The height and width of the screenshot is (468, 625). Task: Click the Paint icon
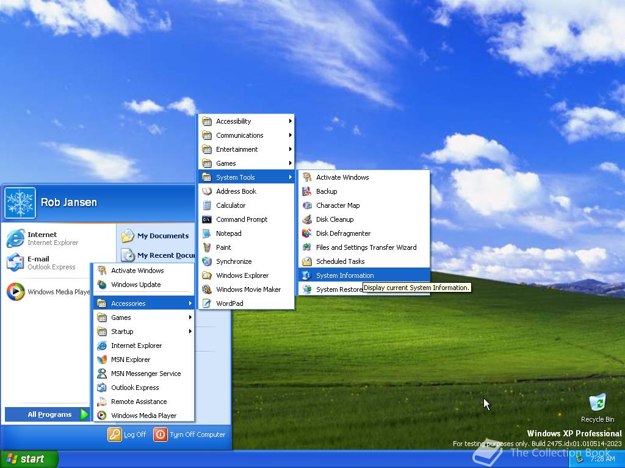point(206,247)
